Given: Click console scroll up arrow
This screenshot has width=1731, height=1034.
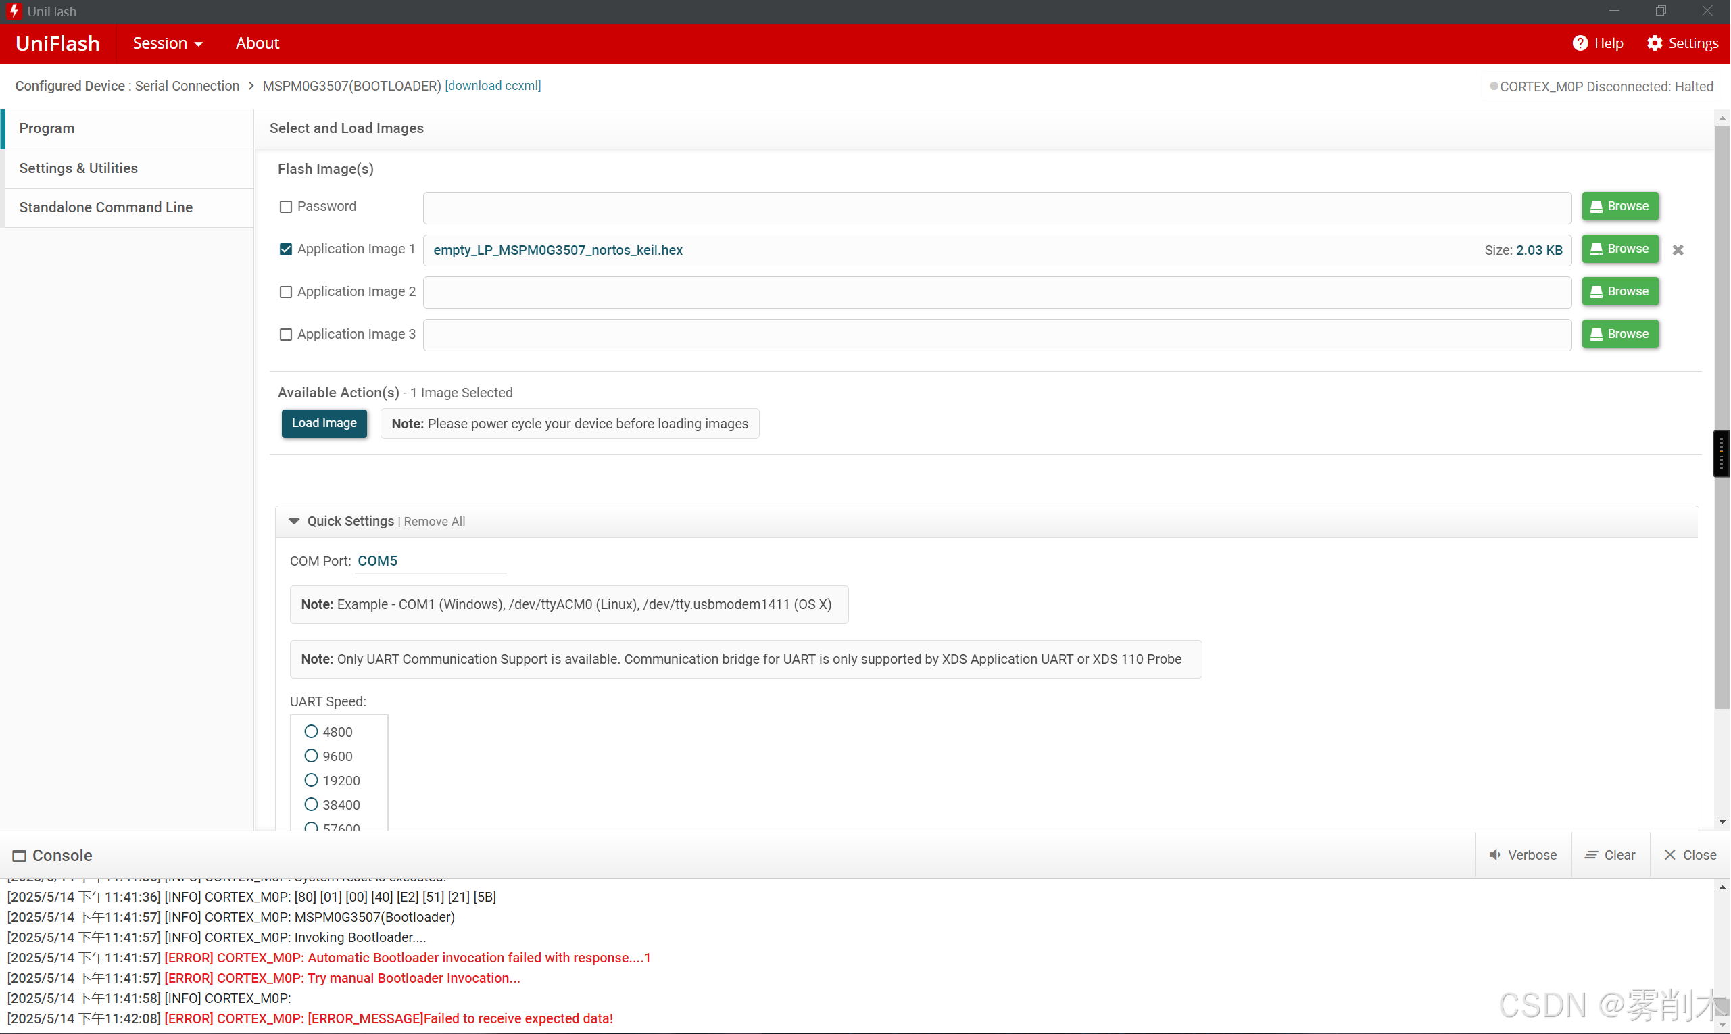Looking at the screenshot, I should click(x=1722, y=887).
